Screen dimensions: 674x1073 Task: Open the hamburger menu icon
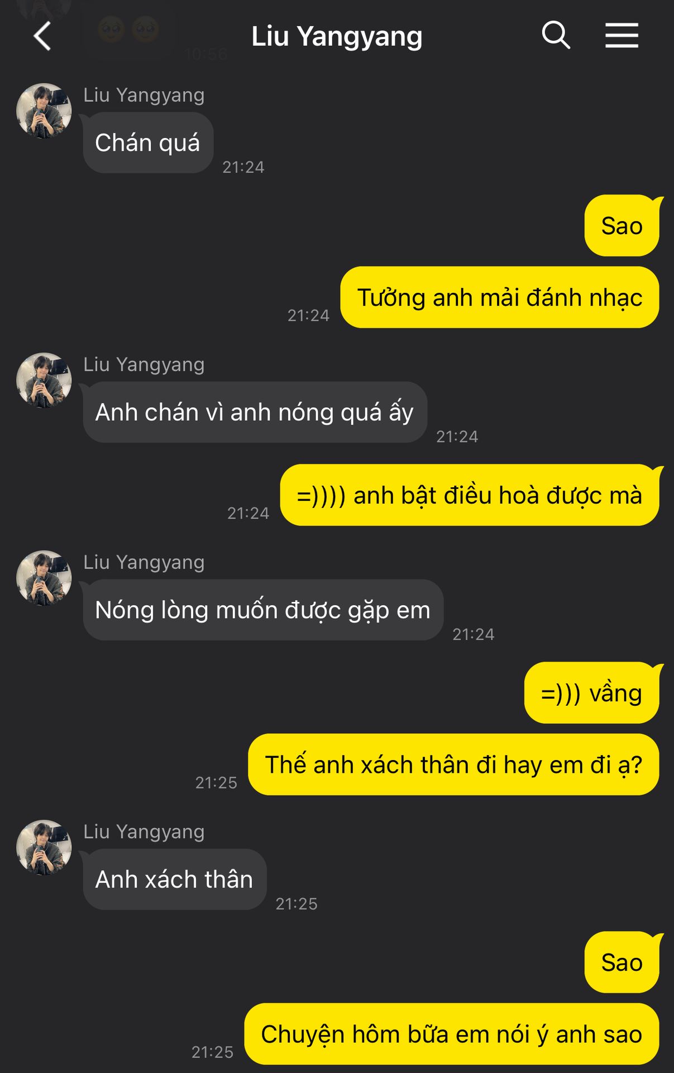(622, 36)
